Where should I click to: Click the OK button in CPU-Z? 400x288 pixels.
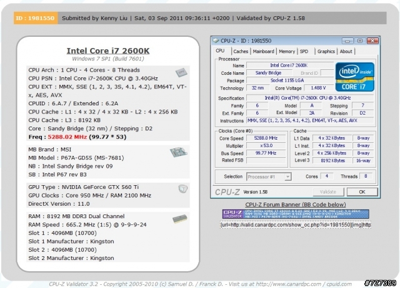(x=362, y=192)
